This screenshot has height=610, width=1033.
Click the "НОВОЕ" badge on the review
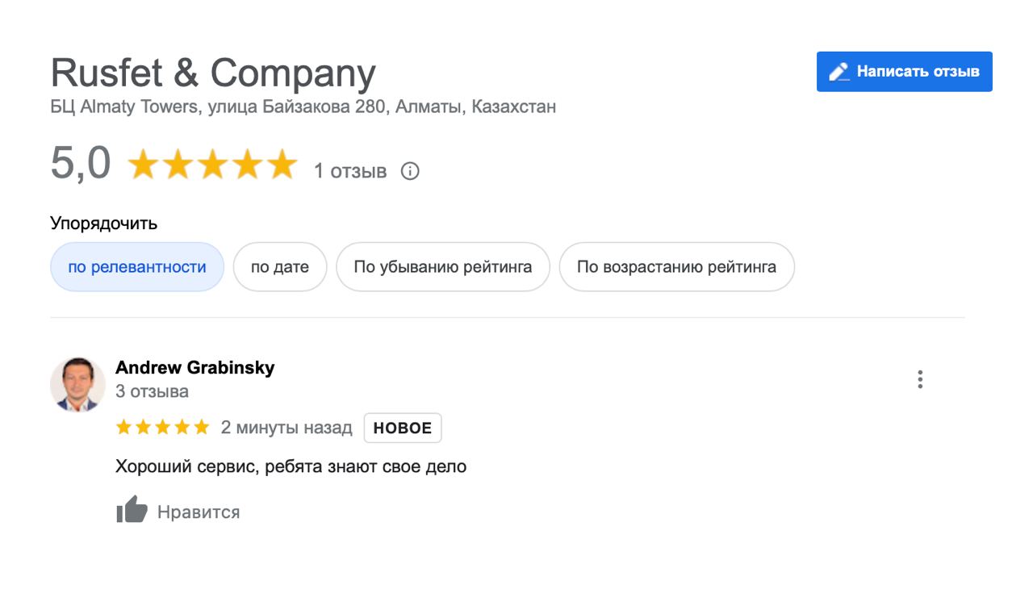click(x=402, y=428)
